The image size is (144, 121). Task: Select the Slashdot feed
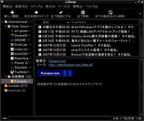tap(21, 68)
